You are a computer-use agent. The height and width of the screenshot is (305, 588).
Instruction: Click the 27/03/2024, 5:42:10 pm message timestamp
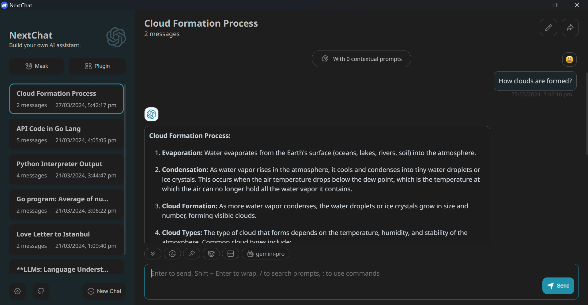tap(541, 95)
